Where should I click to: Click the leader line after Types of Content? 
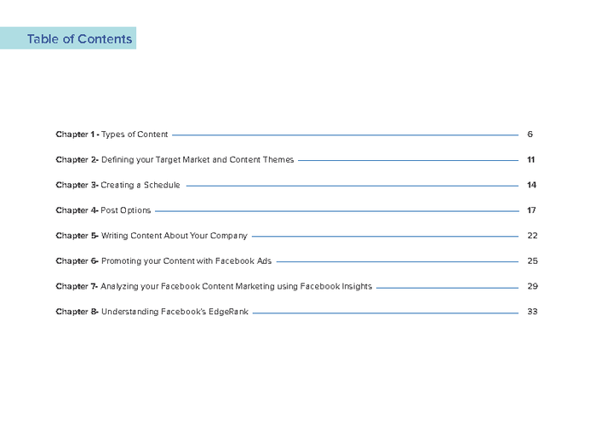pyautogui.click(x=345, y=135)
